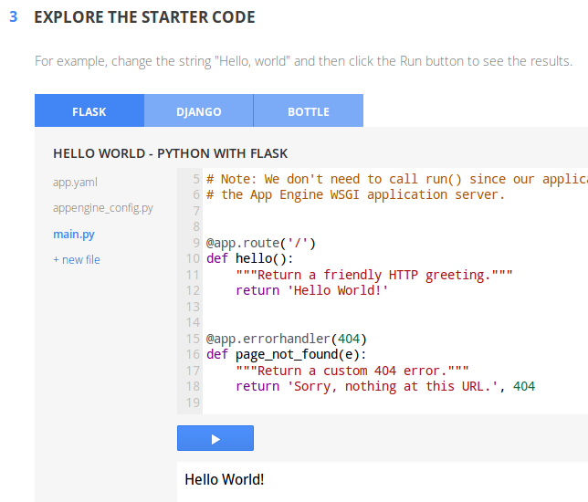Select the main.py file
The height and width of the screenshot is (502, 588).
pos(74,235)
